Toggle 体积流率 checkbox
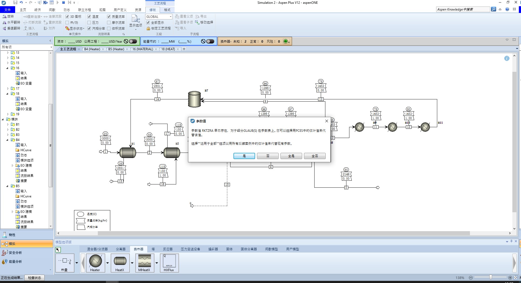The width and height of the screenshot is (521, 283). point(109,28)
